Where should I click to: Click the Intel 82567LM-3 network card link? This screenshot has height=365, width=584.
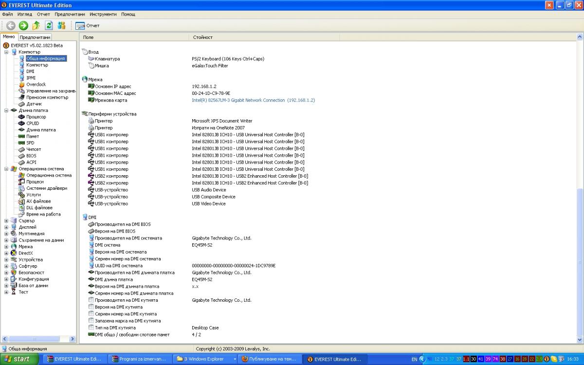253,100
